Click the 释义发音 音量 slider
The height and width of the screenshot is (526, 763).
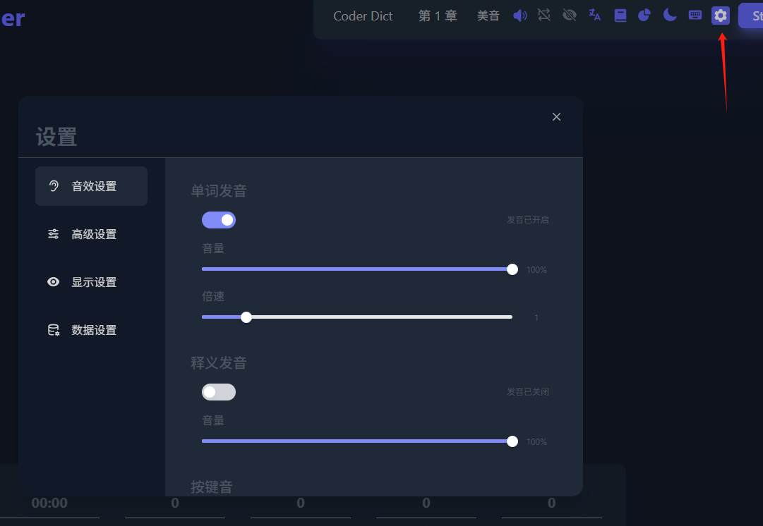click(359, 441)
